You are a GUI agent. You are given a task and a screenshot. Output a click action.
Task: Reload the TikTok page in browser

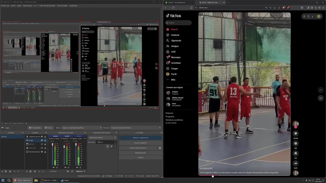coord(173,8)
